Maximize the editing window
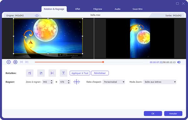 (x=177, y=3)
